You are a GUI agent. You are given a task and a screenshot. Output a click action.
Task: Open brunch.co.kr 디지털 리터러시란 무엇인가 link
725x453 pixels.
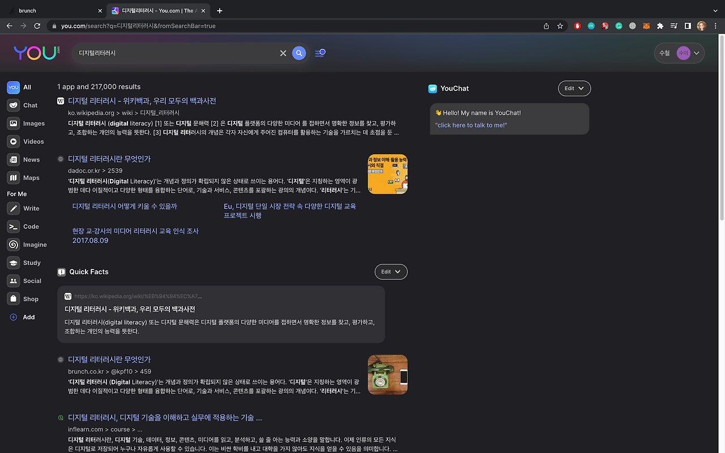(109, 360)
